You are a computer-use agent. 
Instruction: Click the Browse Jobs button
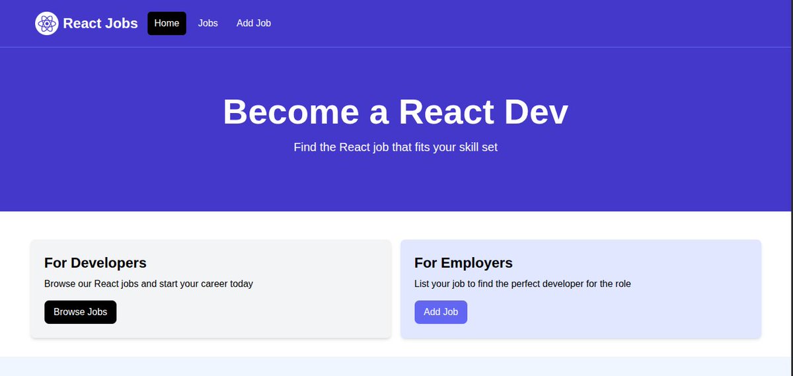click(81, 312)
